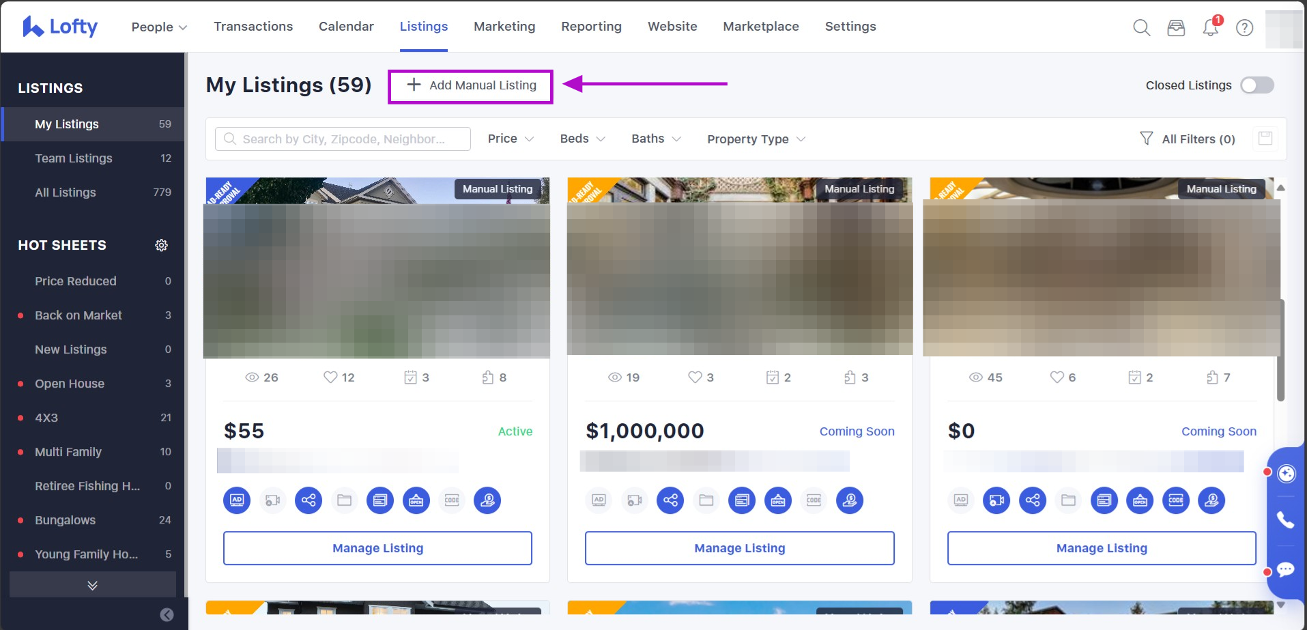Click the save search icon beside All Filters
Image resolution: width=1307 pixels, height=630 pixels.
tap(1265, 139)
